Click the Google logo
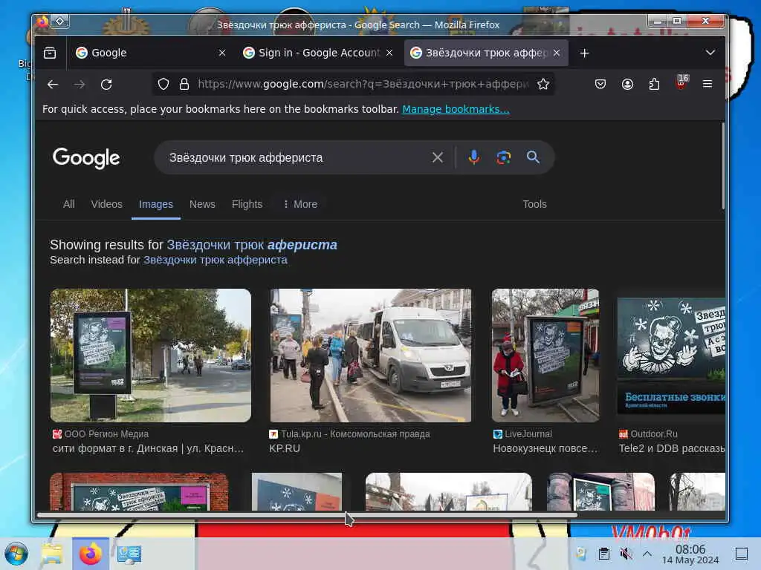 pos(86,158)
